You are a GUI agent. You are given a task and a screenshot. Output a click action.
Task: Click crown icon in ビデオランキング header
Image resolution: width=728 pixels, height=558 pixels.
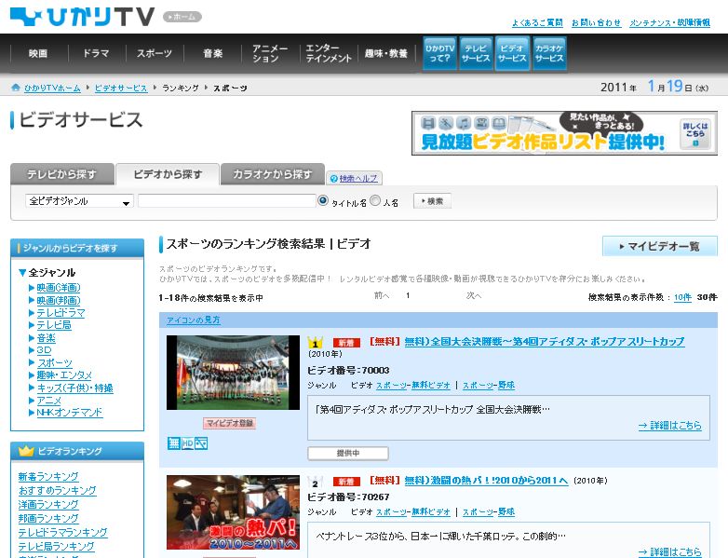coord(26,451)
